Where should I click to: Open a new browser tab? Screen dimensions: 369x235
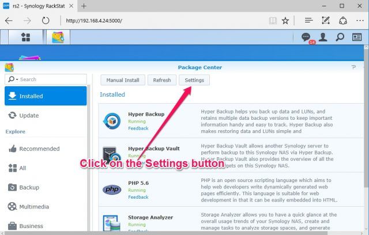click(84, 6)
